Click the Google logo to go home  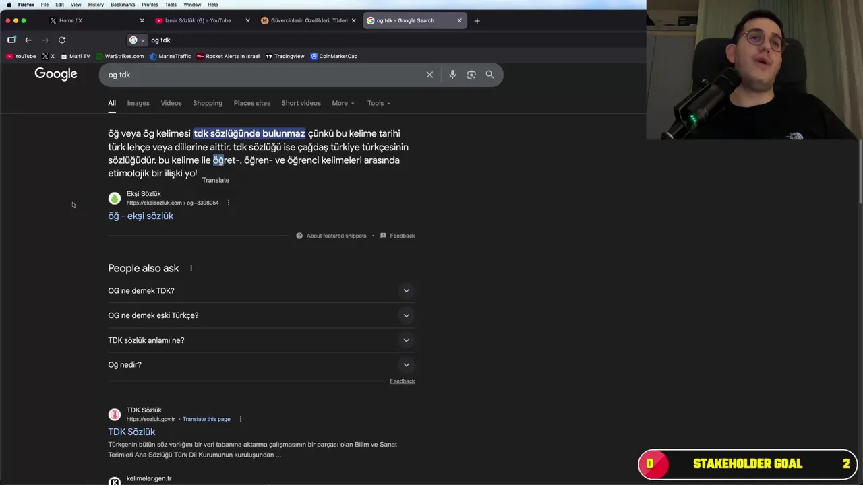(x=56, y=74)
